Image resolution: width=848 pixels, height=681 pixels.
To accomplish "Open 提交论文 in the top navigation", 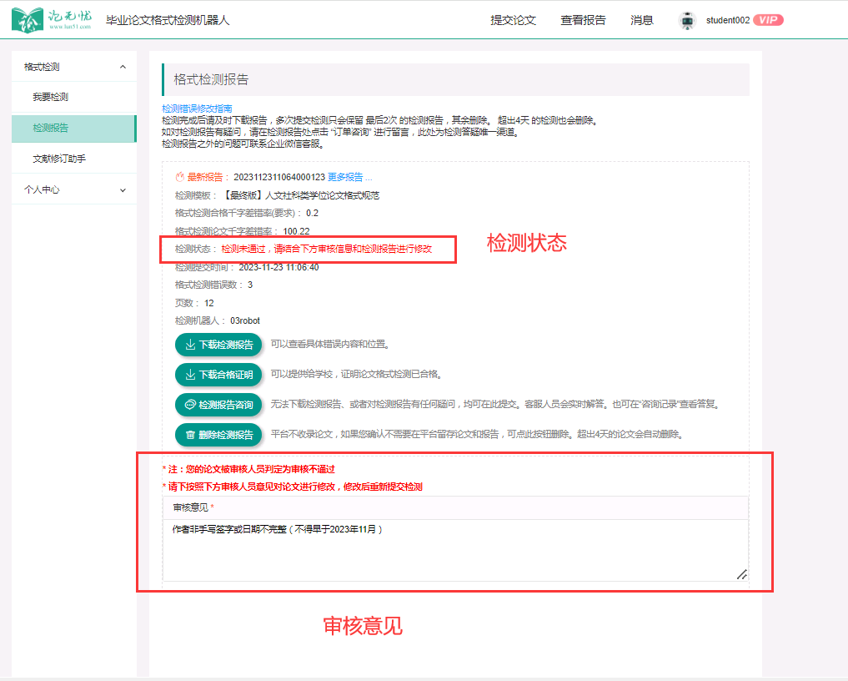I will click(x=513, y=21).
